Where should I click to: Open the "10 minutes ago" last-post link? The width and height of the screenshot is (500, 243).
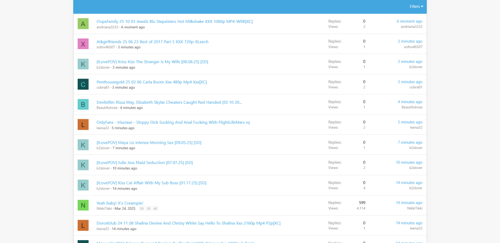(409, 162)
